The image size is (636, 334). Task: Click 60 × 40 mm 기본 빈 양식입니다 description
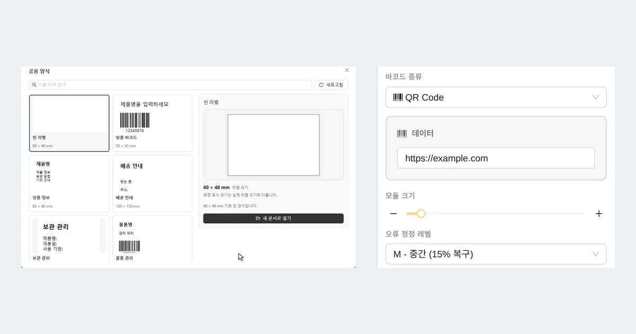coord(230,206)
